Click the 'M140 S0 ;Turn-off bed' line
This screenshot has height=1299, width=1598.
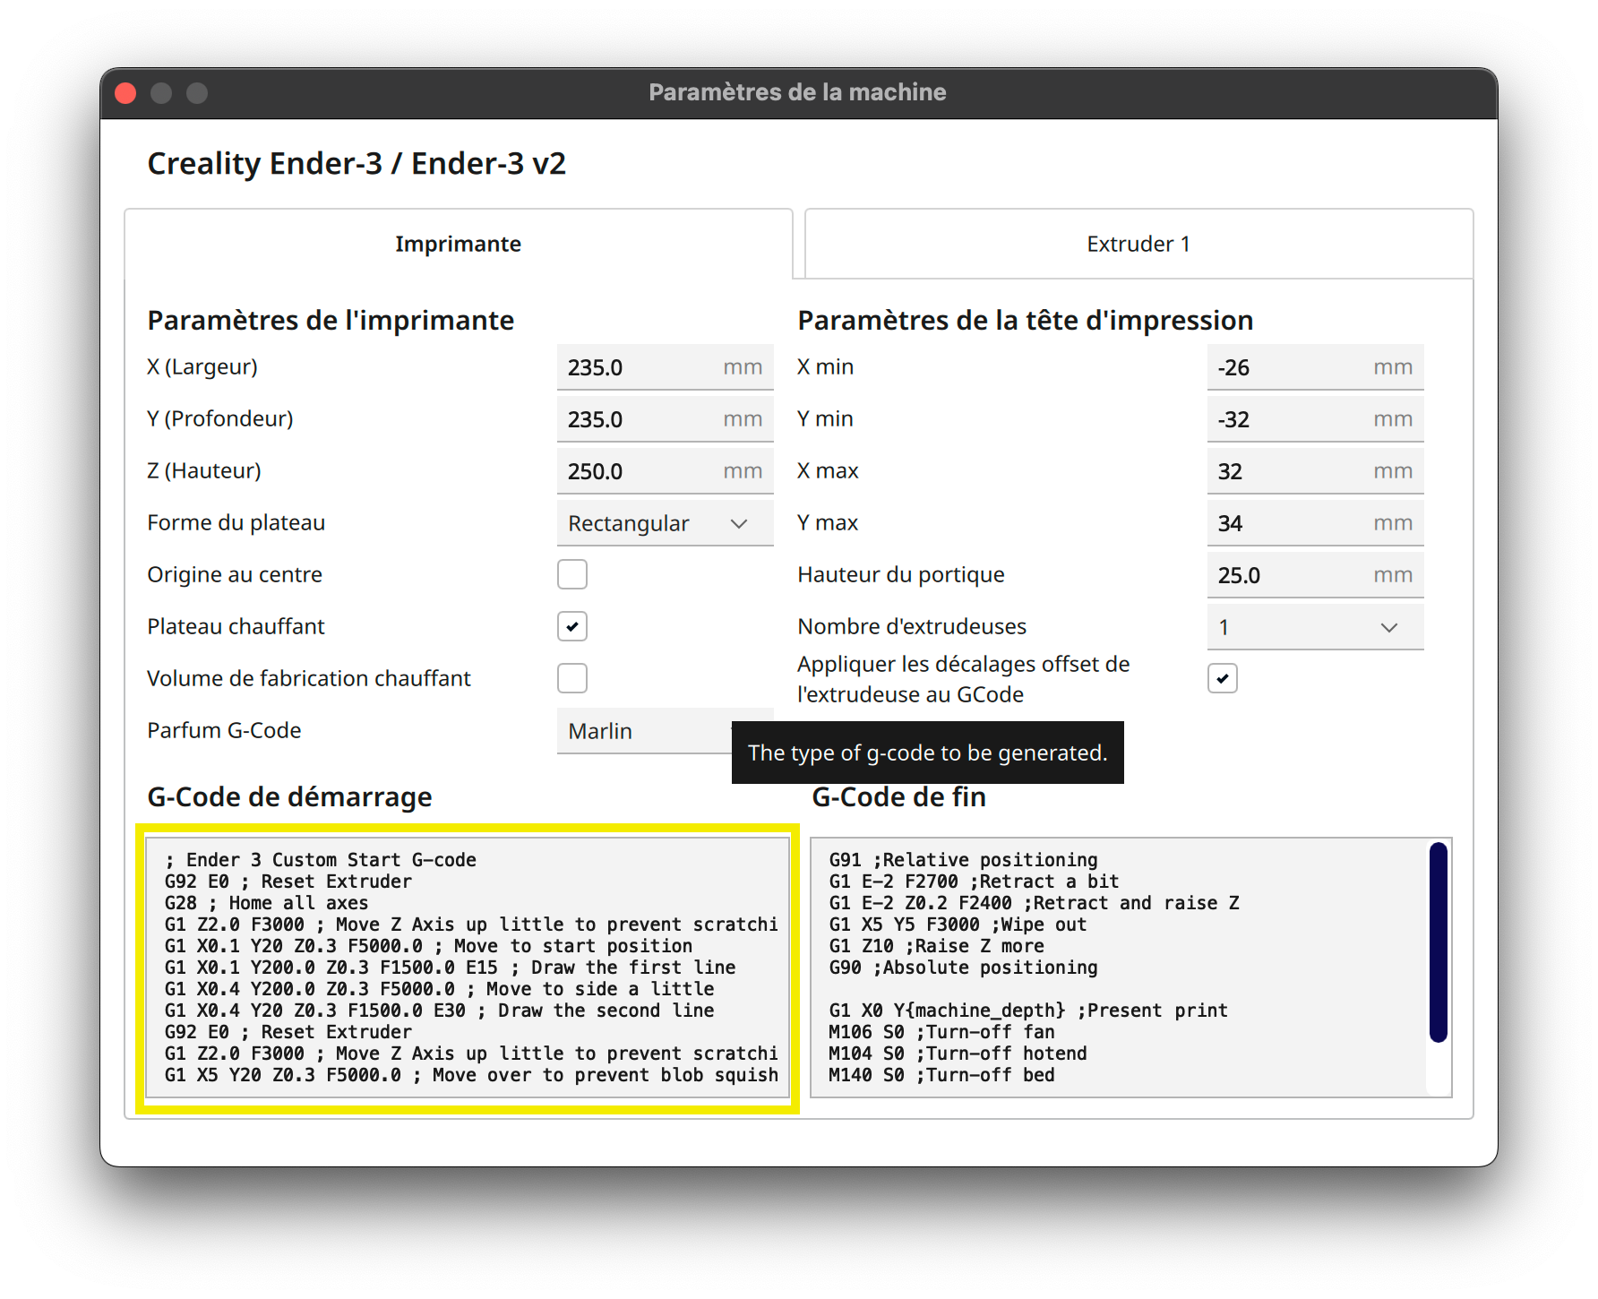(x=941, y=1075)
